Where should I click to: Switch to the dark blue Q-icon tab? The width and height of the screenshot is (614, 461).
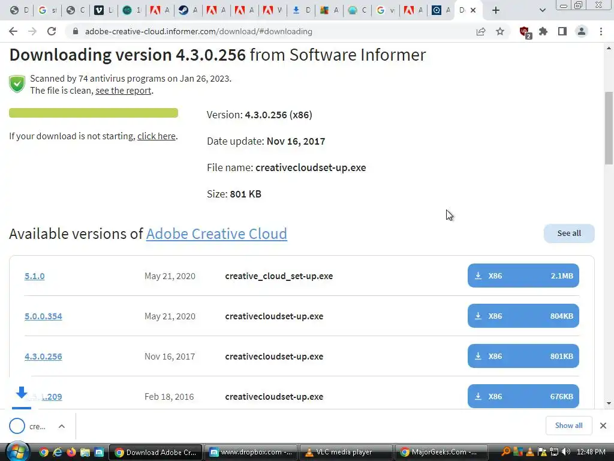pyautogui.click(x=441, y=10)
